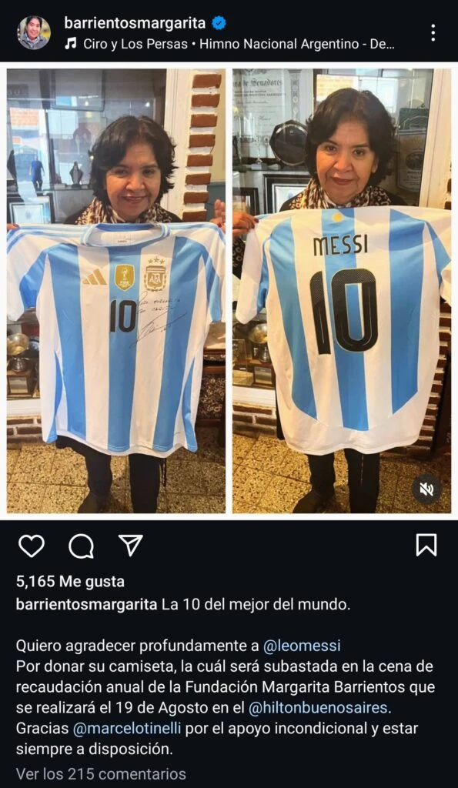Tap barrientosmargarita username in caption
This screenshot has width=458, height=788.
click(x=86, y=605)
